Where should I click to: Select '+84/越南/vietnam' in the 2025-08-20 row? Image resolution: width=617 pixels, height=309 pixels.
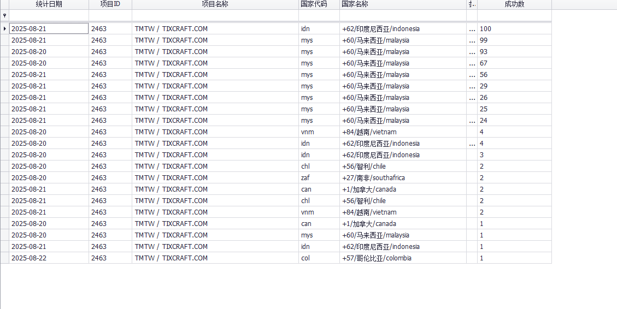point(403,132)
